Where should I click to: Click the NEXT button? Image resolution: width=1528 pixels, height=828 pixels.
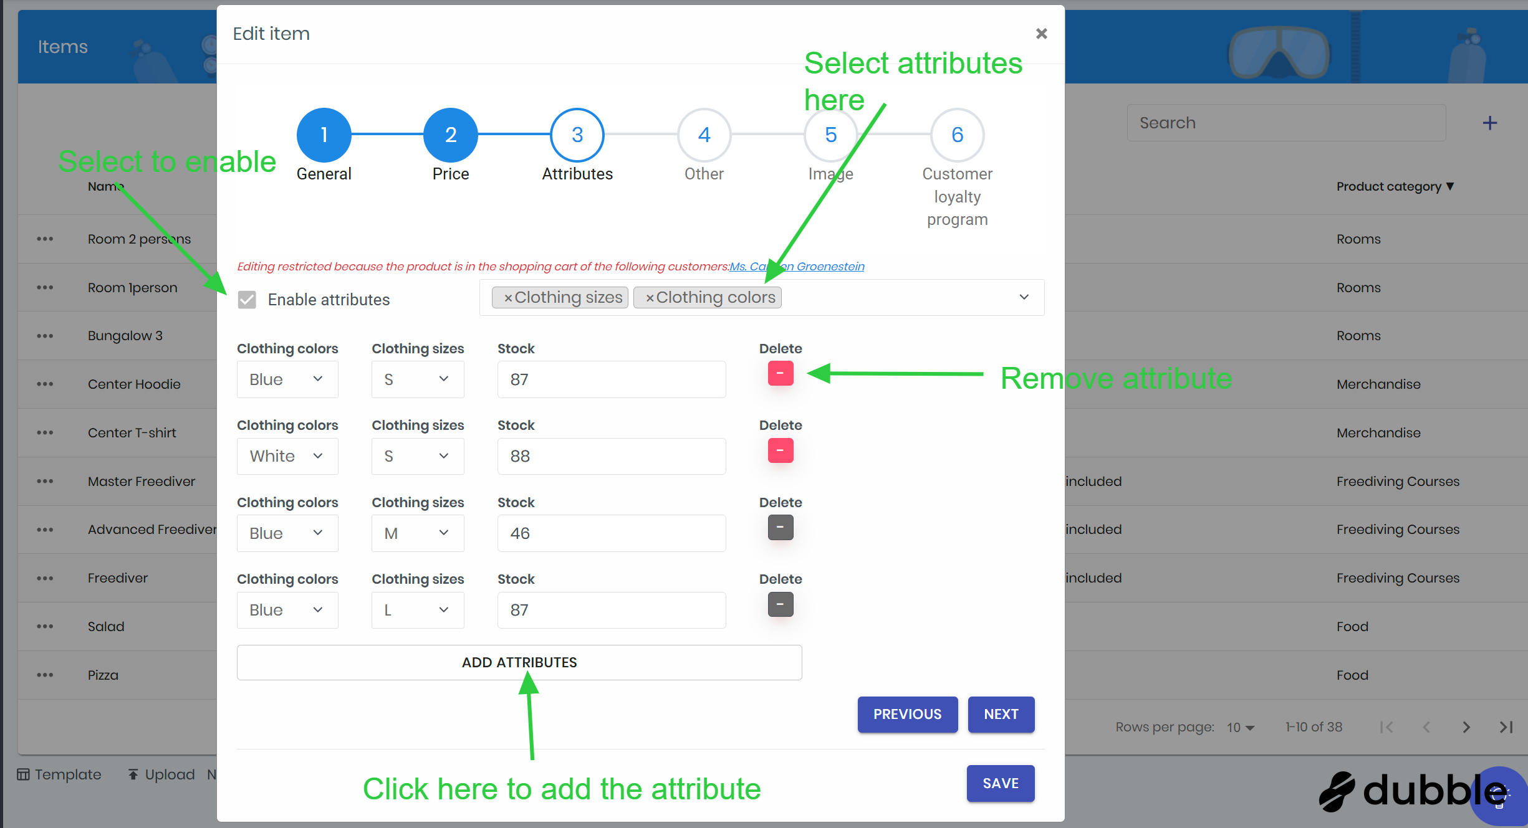click(x=1001, y=715)
